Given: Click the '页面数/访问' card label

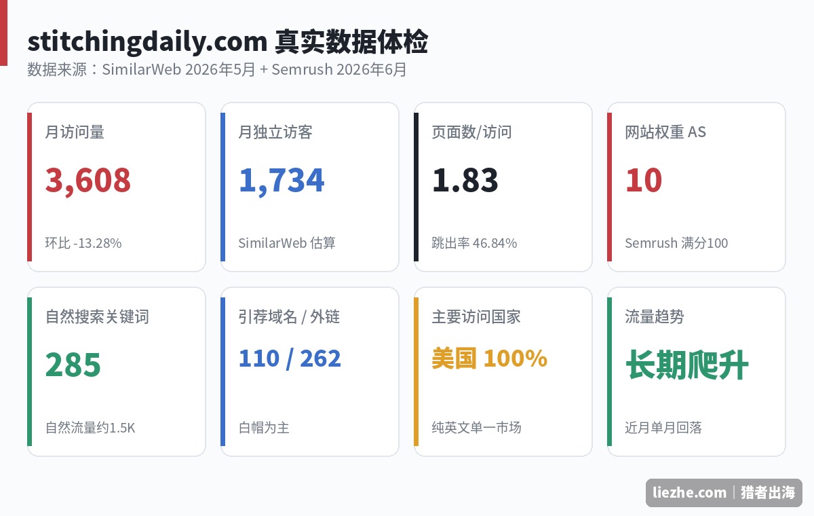Looking at the screenshot, I should click(471, 132).
